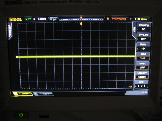
Task: Click the yellow CH1 waveform trace
Action: (x=77, y=56)
